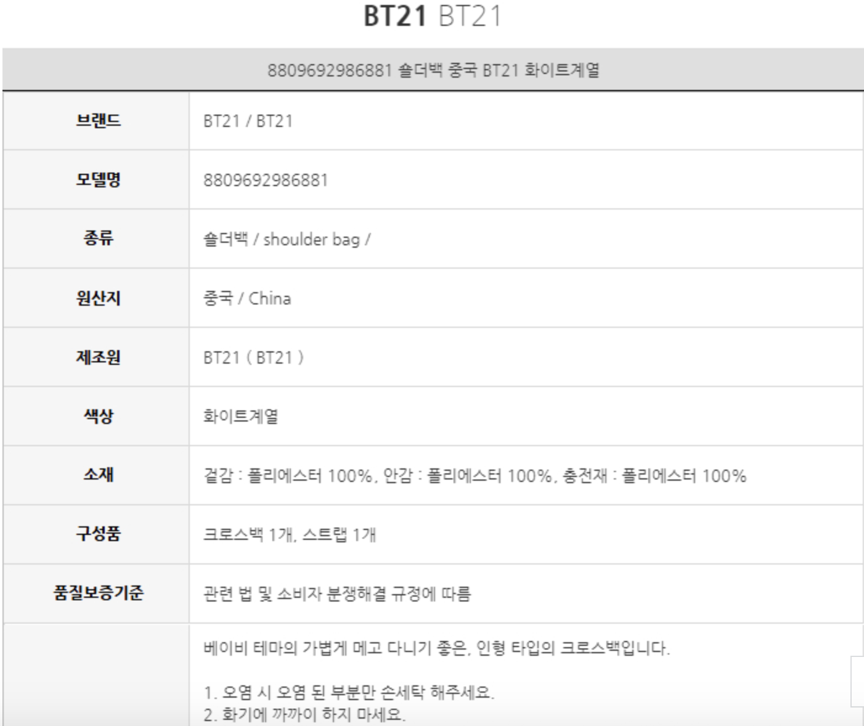Click the gray product summary header bar

click(433, 70)
